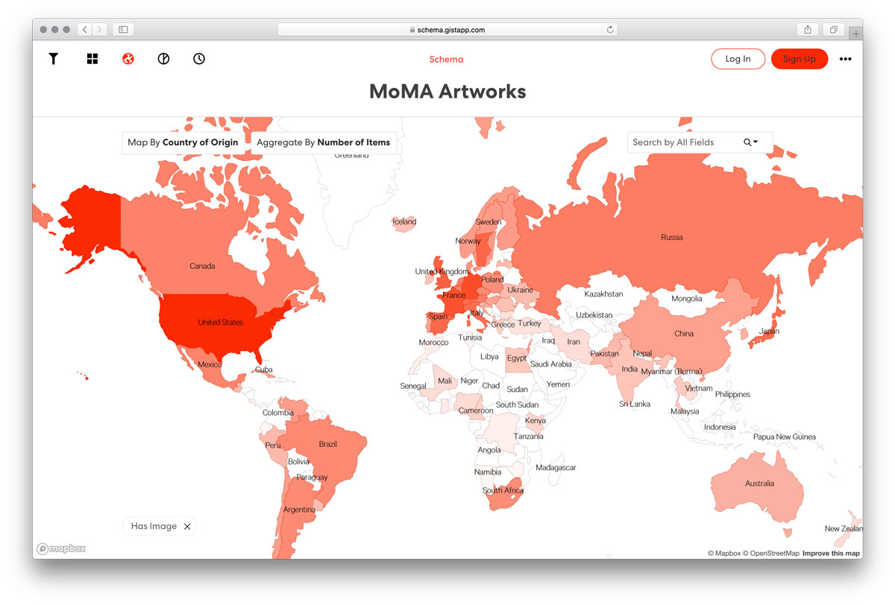This screenshot has height=605, width=895.
Task: Click the Log In button
Action: pyautogui.click(x=738, y=59)
